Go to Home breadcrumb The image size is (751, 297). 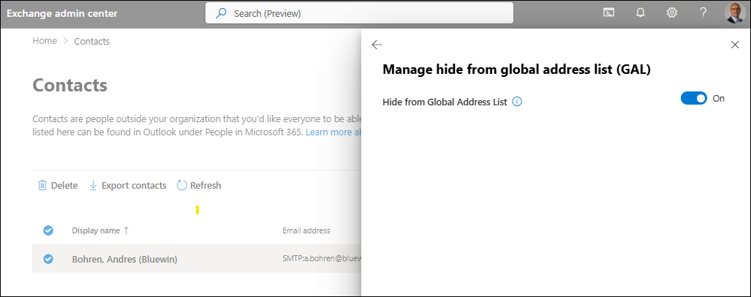[45, 41]
